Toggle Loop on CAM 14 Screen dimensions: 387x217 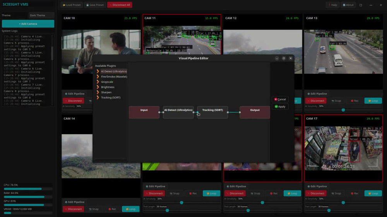click(130, 209)
